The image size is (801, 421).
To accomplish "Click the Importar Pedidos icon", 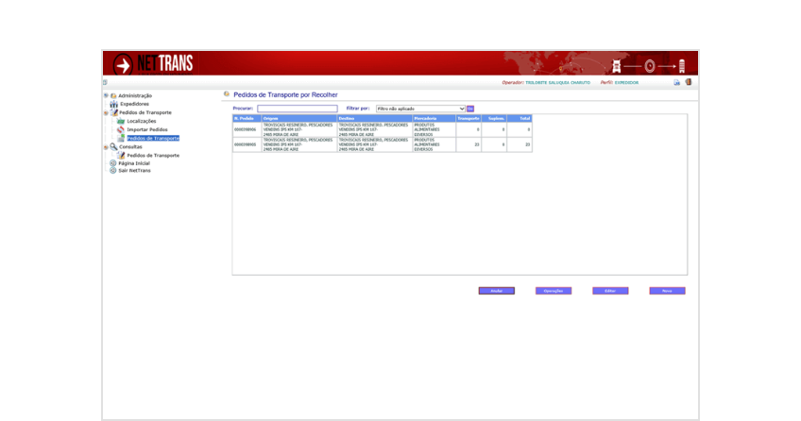I will click(121, 129).
